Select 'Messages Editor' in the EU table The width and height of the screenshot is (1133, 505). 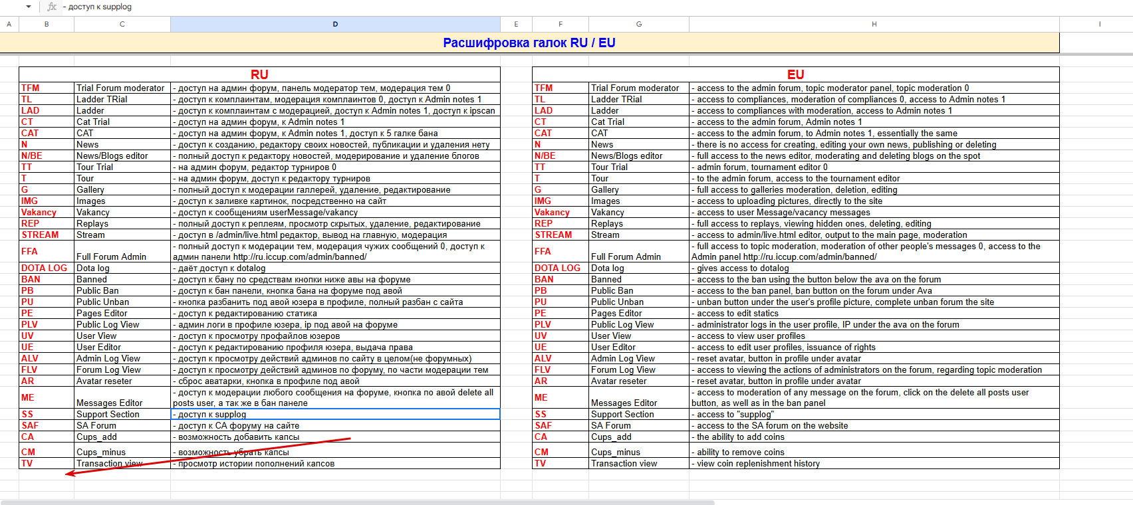coord(624,403)
